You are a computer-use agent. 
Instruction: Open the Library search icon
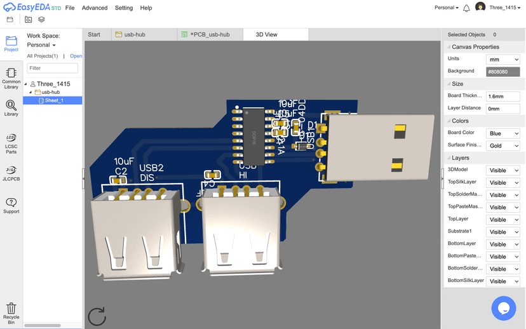[x=11, y=108]
